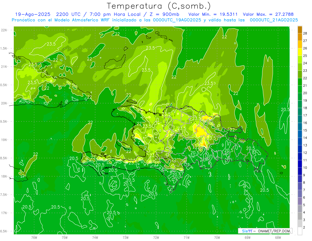This screenshot has height=241, width=312.
Task: Click the legend scale value "12"
Action: coord(305,153)
